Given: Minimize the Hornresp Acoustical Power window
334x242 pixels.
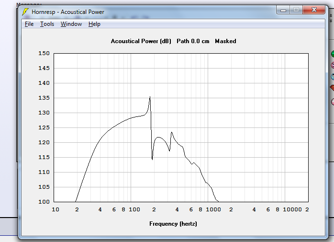Looking at the screenshot, I should pyautogui.click(x=283, y=10).
